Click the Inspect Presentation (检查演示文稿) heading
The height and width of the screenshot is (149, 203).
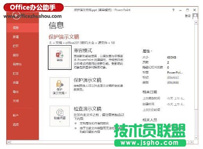88,109
